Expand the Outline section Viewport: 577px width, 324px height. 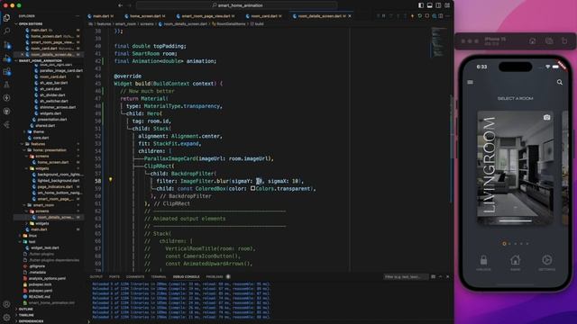tap(26, 309)
